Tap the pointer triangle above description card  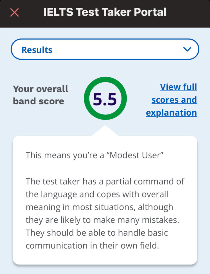tap(105, 130)
